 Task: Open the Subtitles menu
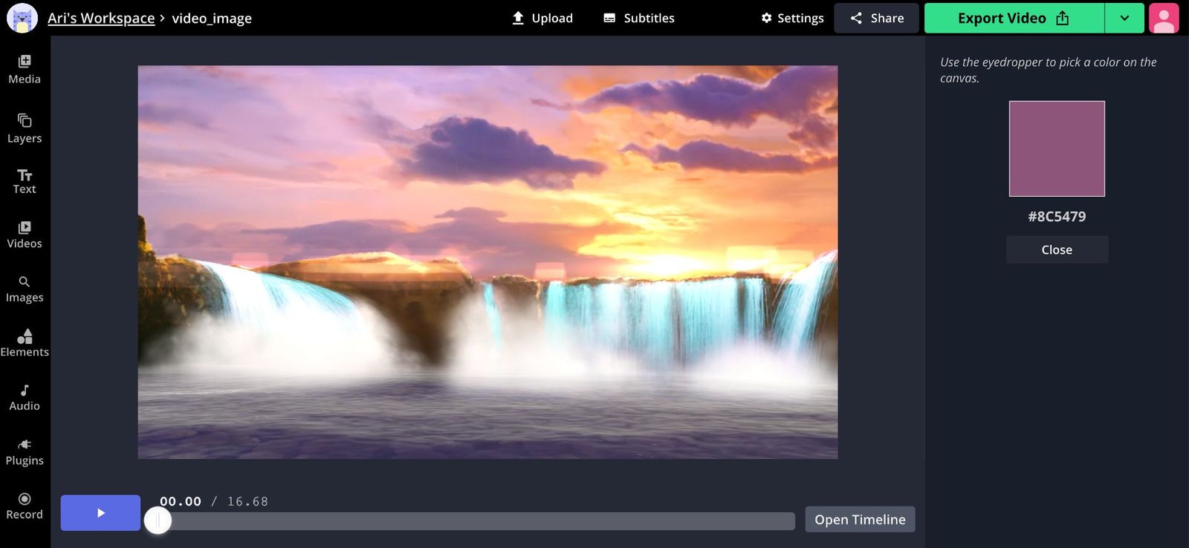(639, 19)
